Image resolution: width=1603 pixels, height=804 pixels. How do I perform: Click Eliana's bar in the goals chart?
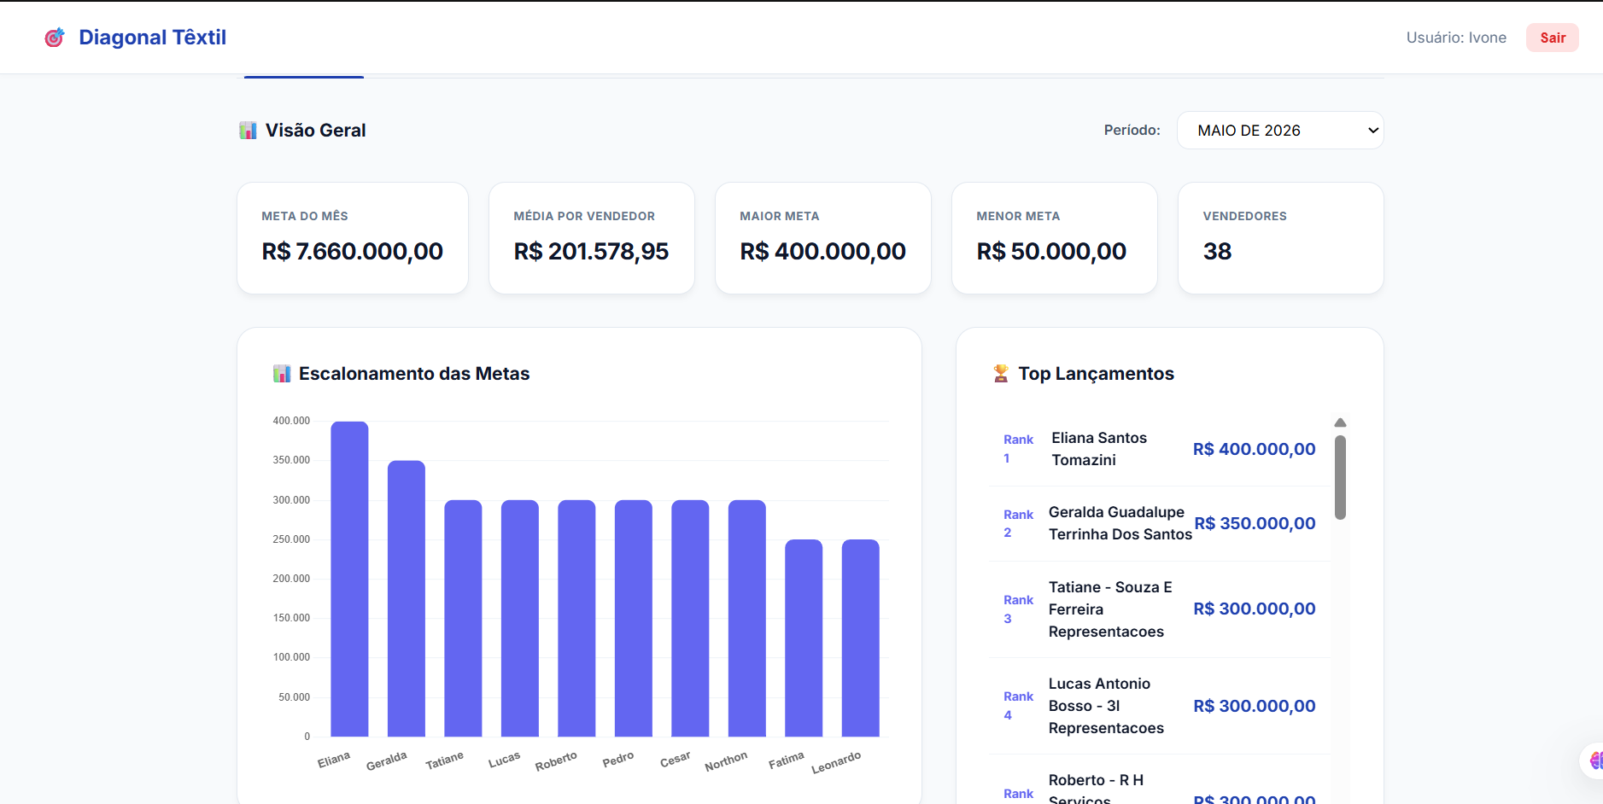coord(349,579)
